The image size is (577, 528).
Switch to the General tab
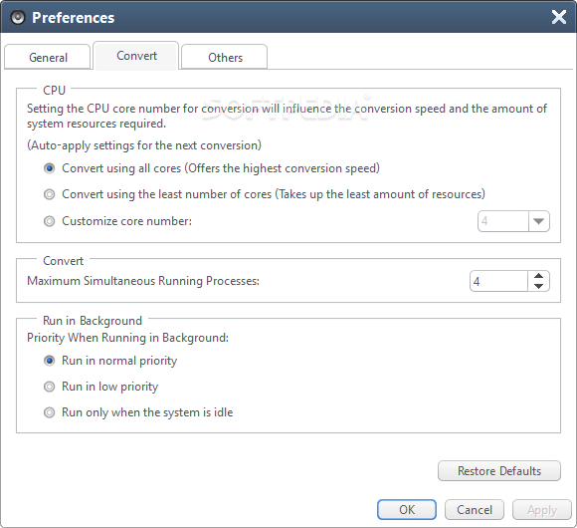pyautogui.click(x=48, y=57)
